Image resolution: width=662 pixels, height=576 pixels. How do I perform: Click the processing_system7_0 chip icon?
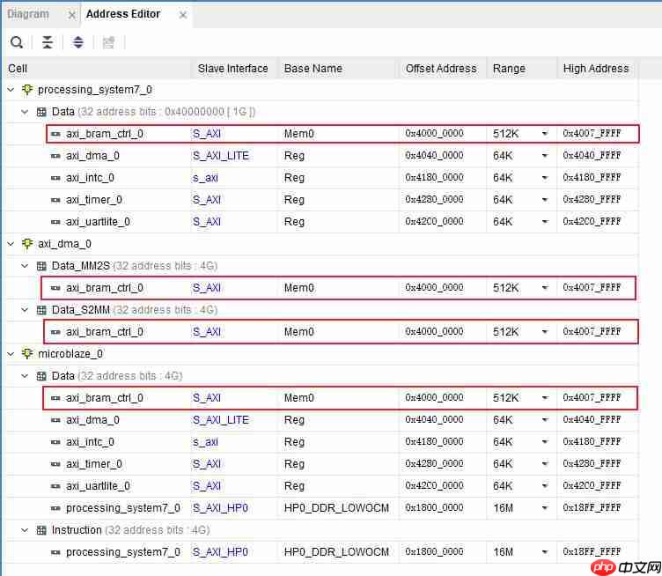coord(27,90)
